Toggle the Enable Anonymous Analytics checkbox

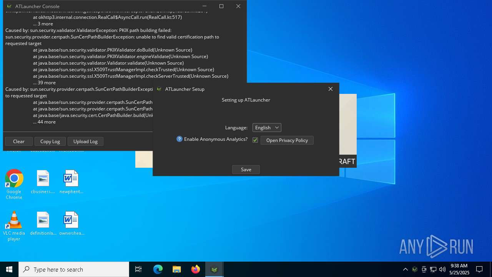pyautogui.click(x=255, y=140)
